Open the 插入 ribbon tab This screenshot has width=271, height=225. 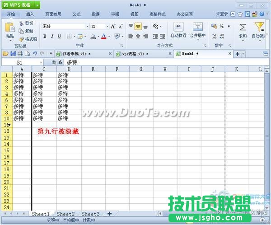pyautogui.click(x=30, y=14)
